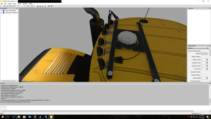Expand the challengerMT900E tree node
Image resolution: width=211 pixels, height=119 pixels.
point(1,11)
